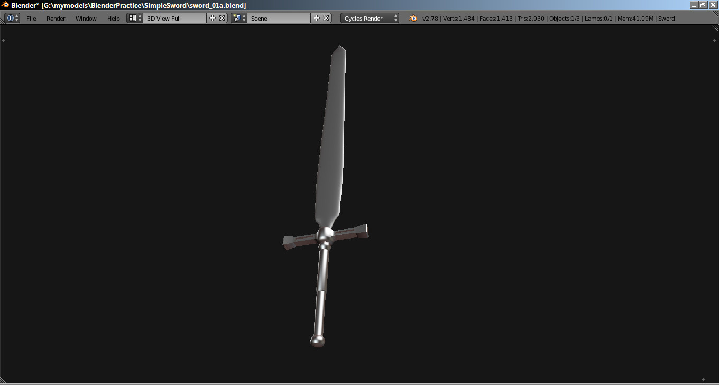Open the editor type selector showing the Info icon
The width and height of the screenshot is (719, 385).
(x=11, y=17)
